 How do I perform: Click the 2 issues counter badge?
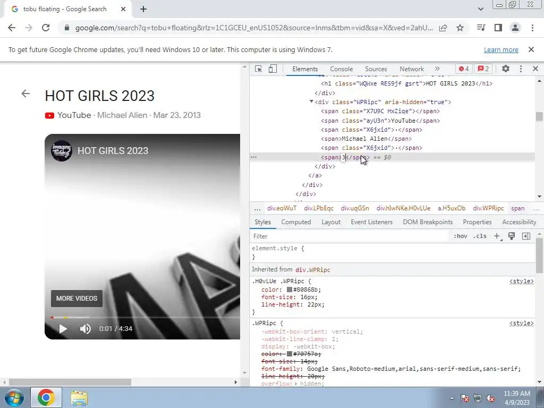pos(483,69)
